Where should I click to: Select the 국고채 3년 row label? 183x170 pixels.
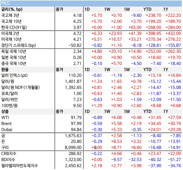(10, 15)
